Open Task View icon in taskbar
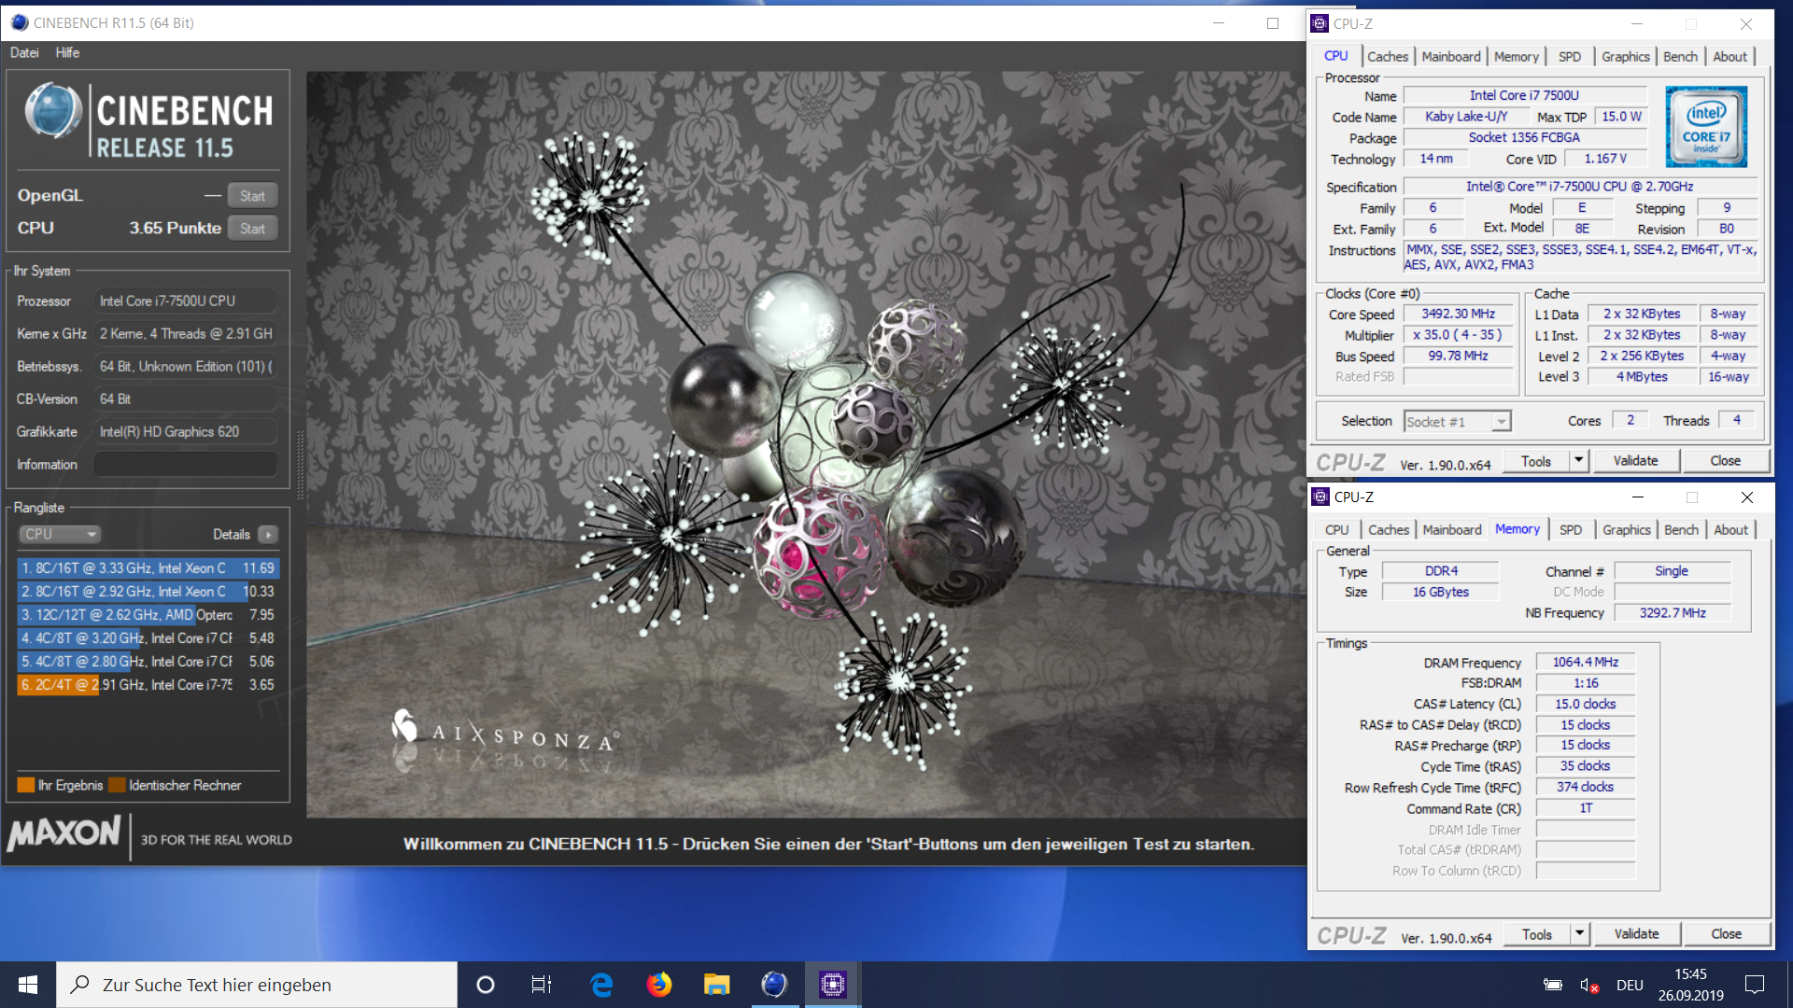1793x1008 pixels. [x=542, y=985]
